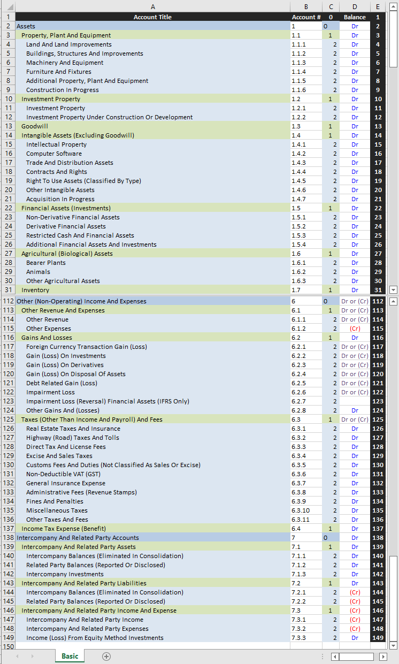Click the horizontal scrollbar right arrow

click(383, 657)
